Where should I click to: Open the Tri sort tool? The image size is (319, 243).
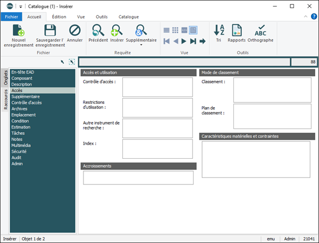click(219, 30)
